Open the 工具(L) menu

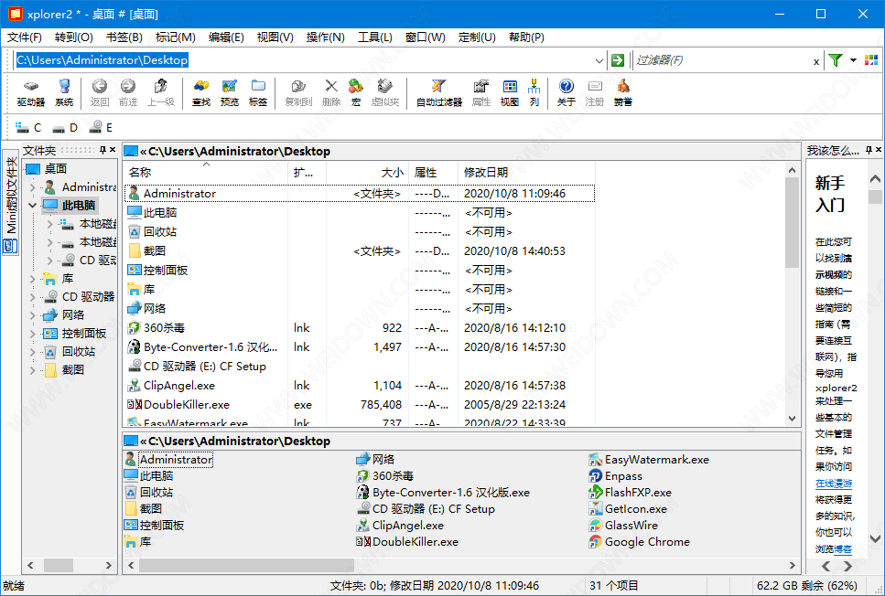[374, 37]
